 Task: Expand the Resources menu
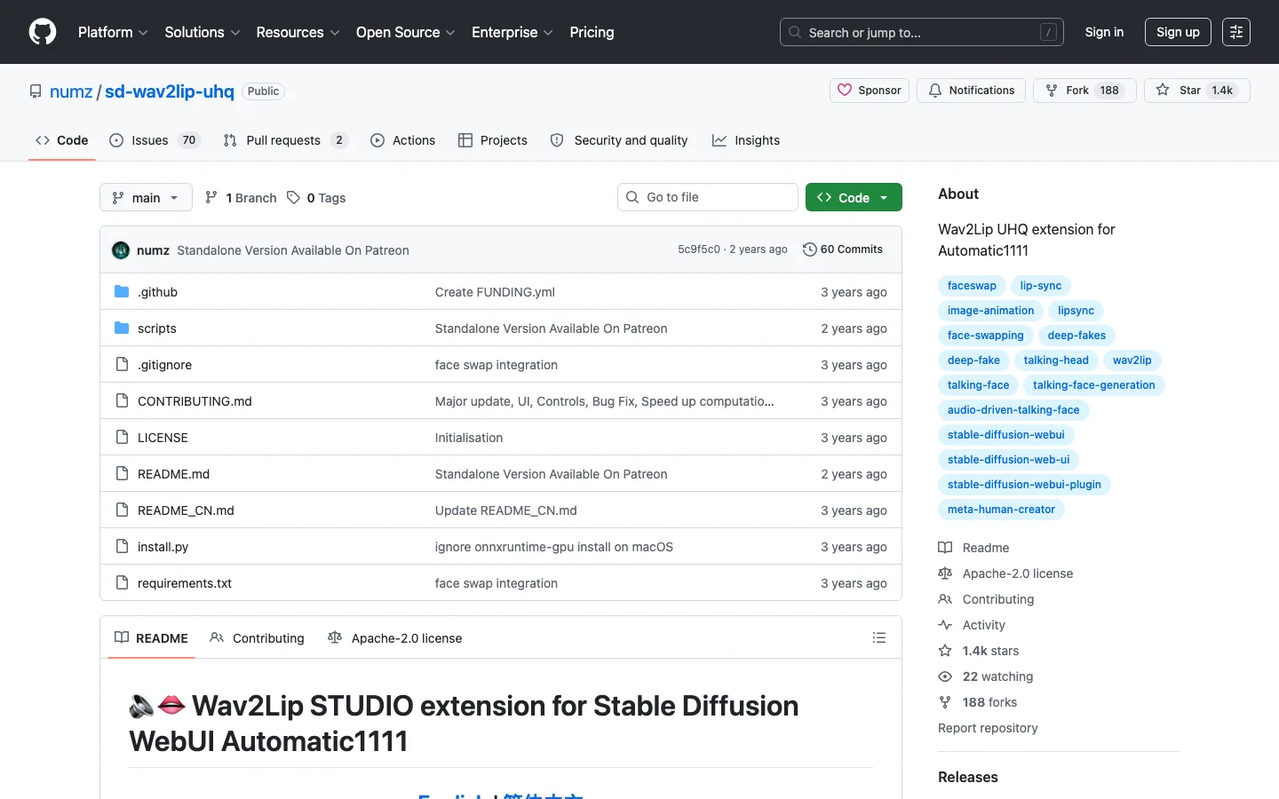pos(298,32)
